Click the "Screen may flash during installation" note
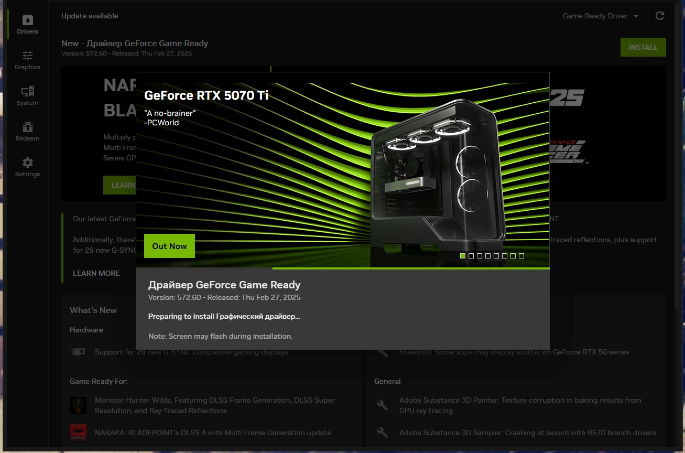The image size is (685, 453). pyautogui.click(x=220, y=336)
